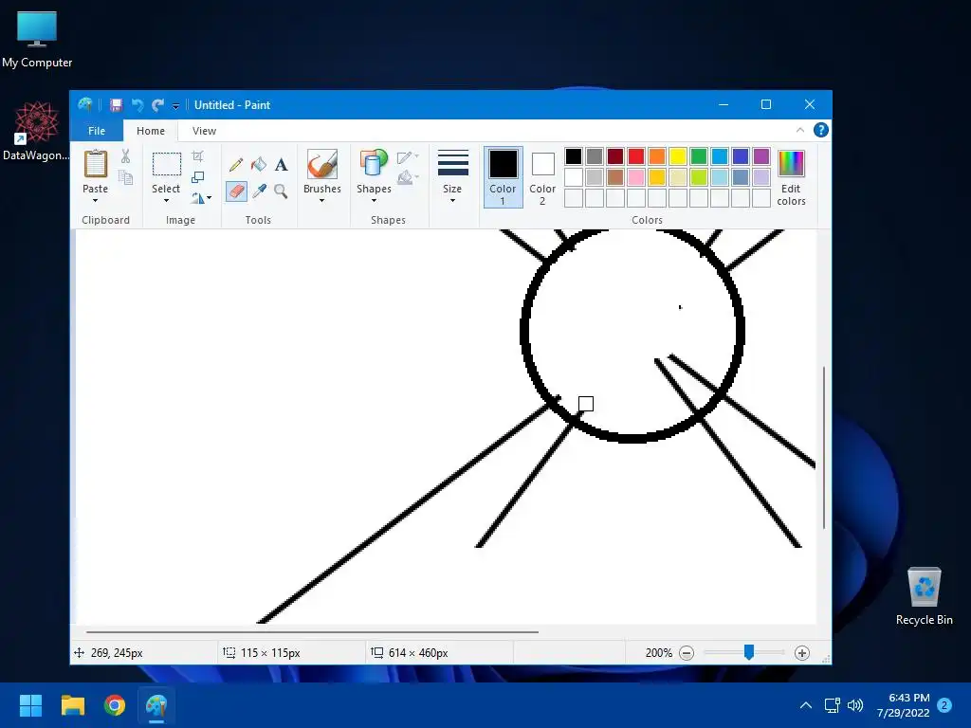This screenshot has height=728, width=971.
Task: Open the Size line thickness dropdown
Action: pyautogui.click(x=452, y=177)
